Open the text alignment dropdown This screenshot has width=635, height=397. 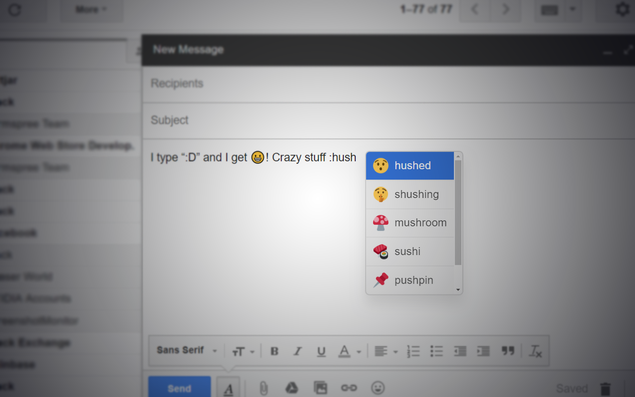pos(386,351)
